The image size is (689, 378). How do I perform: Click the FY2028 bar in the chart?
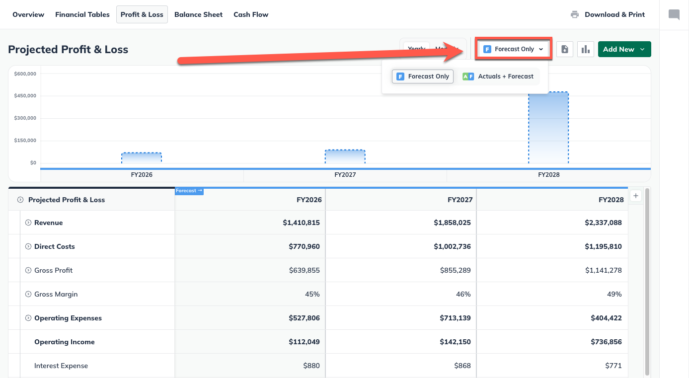click(x=548, y=128)
